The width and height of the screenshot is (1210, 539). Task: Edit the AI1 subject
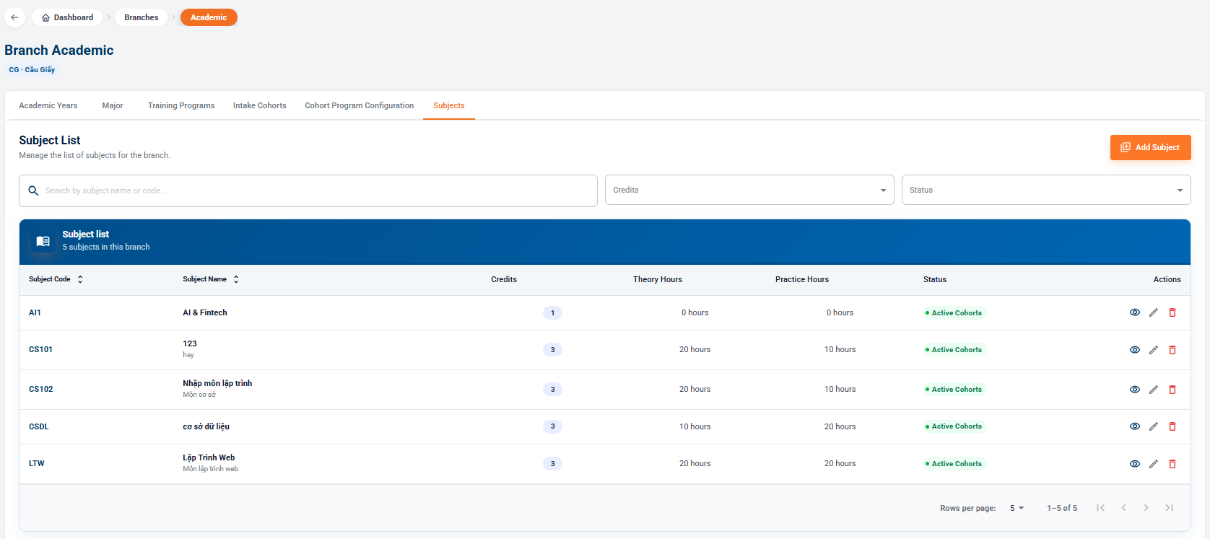[1154, 312]
